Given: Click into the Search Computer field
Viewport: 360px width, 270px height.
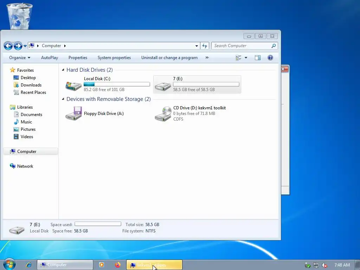Looking at the screenshot, I should [x=241, y=46].
